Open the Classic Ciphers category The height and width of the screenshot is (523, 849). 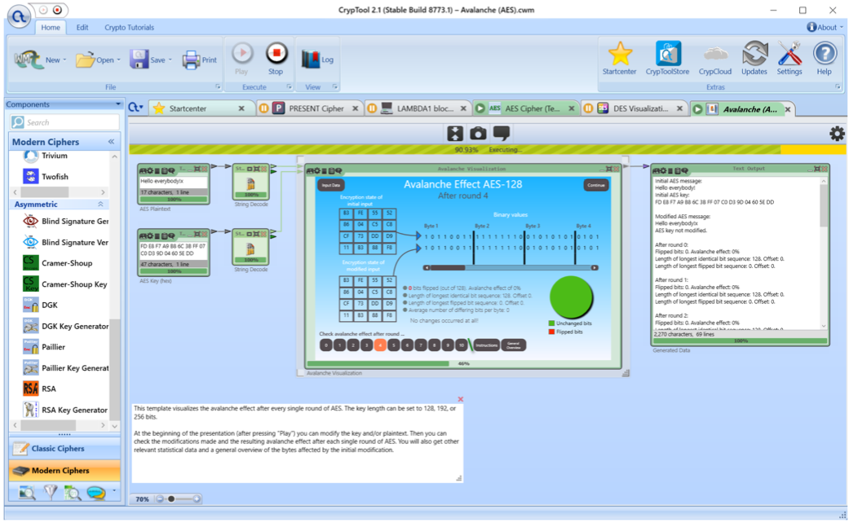point(64,448)
